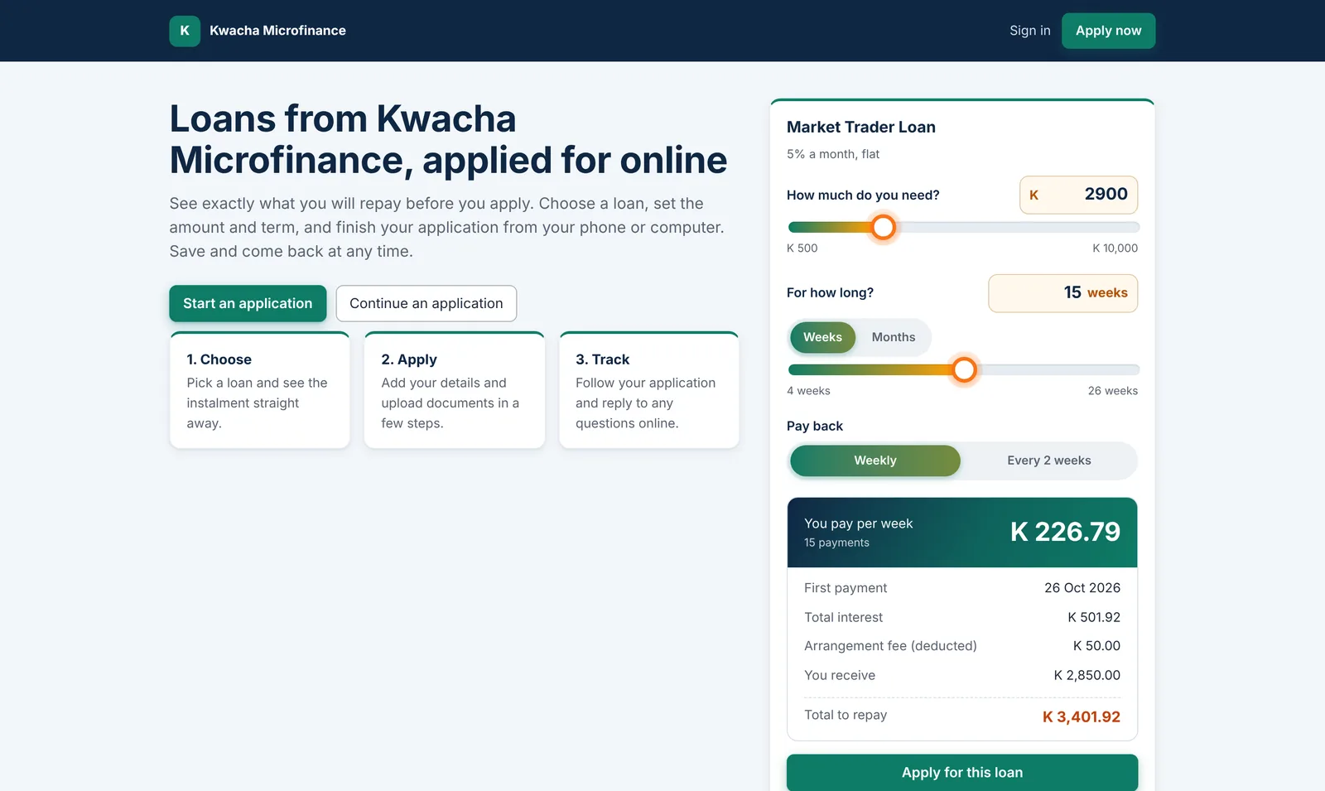This screenshot has width=1325, height=791.
Task: Click the loan amount slider handle
Action: click(x=884, y=227)
